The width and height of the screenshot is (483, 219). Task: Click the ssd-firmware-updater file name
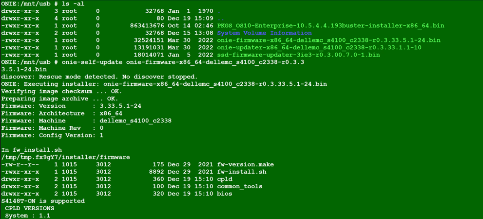298,55
